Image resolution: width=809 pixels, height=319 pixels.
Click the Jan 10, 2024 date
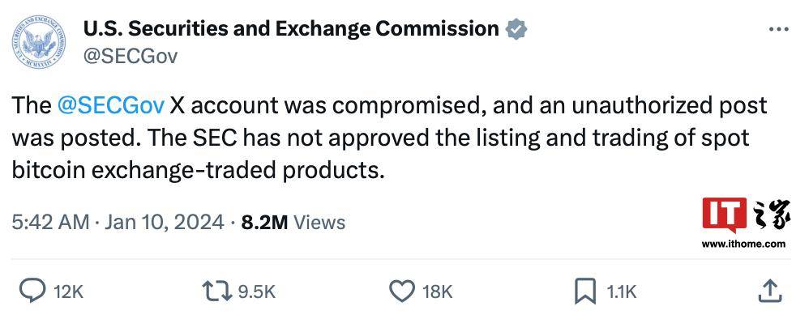[x=165, y=222]
